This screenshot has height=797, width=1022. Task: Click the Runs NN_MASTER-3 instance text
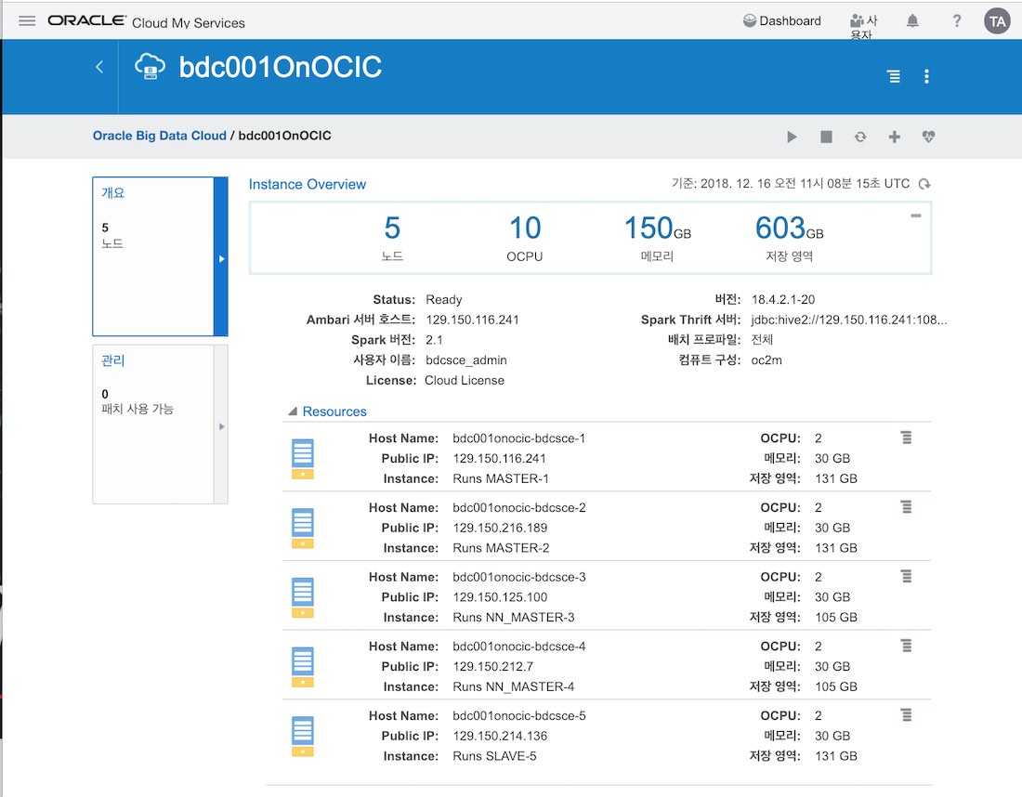click(514, 618)
